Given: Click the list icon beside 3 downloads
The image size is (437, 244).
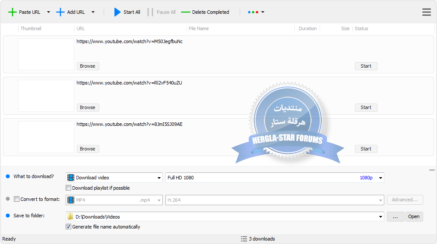Looking at the screenshot, I should (244, 239).
